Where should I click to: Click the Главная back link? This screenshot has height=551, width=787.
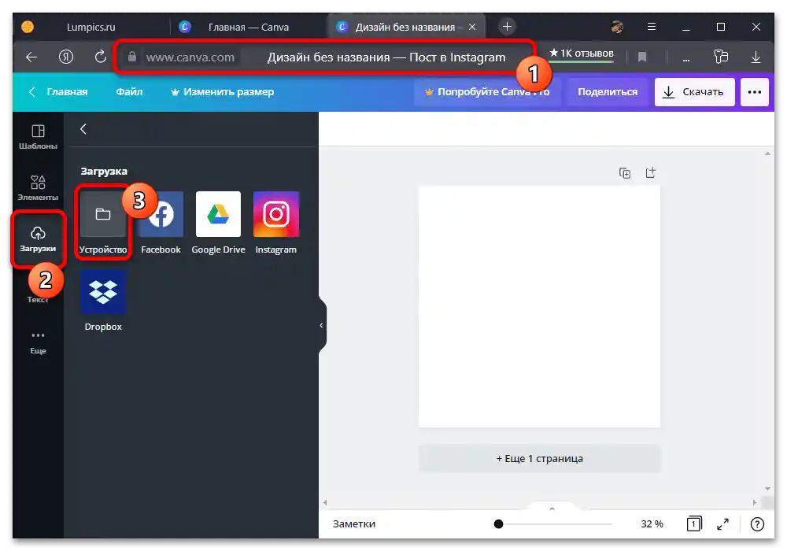(x=58, y=92)
